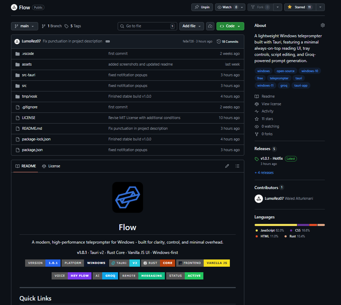Open the src folder
The height and width of the screenshot is (305, 341).
[x=24, y=86]
